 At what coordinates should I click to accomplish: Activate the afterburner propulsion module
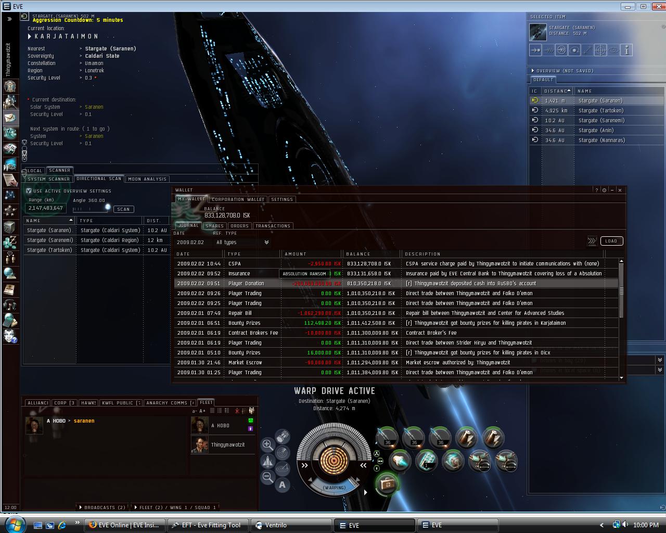(x=400, y=461)
